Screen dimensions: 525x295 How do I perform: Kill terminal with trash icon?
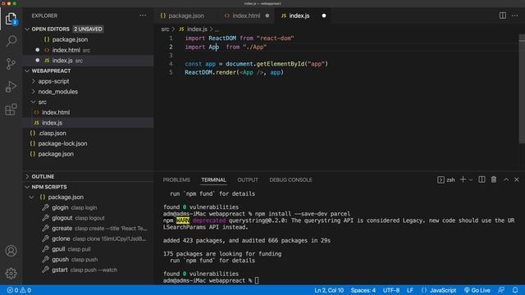point(494,179)
